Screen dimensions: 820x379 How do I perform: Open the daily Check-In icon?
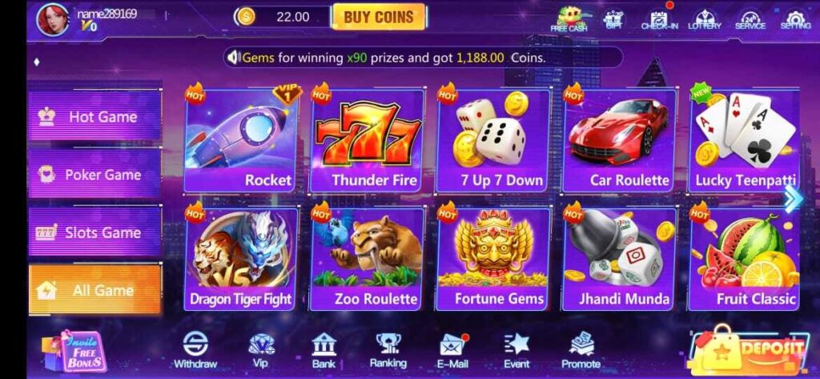click(659, 19)
